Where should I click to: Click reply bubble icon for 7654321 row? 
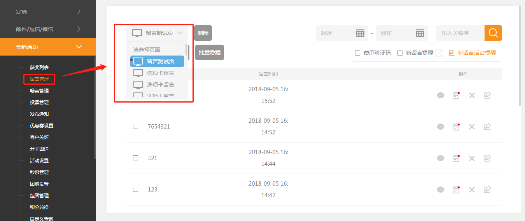point(441,127)
